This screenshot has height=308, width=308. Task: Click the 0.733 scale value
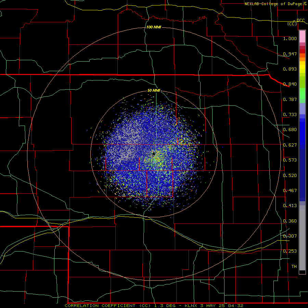point(290,115)
